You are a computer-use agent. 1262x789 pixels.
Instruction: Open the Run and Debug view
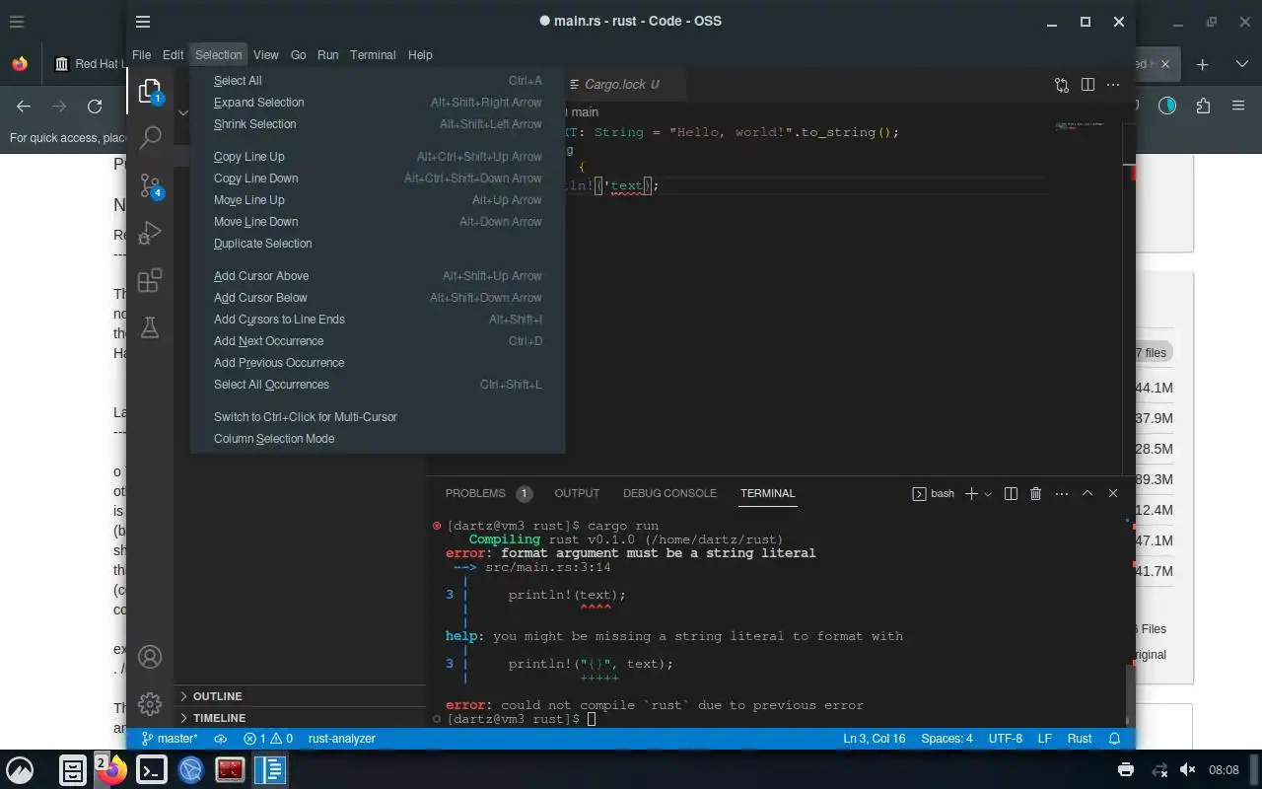pos(150,233)
